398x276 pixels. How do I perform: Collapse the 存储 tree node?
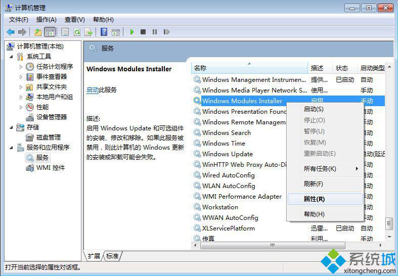pyautogui.click(x=11, y=127)
